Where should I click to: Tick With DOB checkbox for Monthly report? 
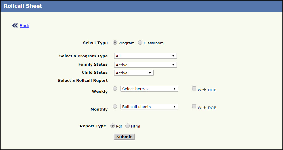tap(194, 107)
